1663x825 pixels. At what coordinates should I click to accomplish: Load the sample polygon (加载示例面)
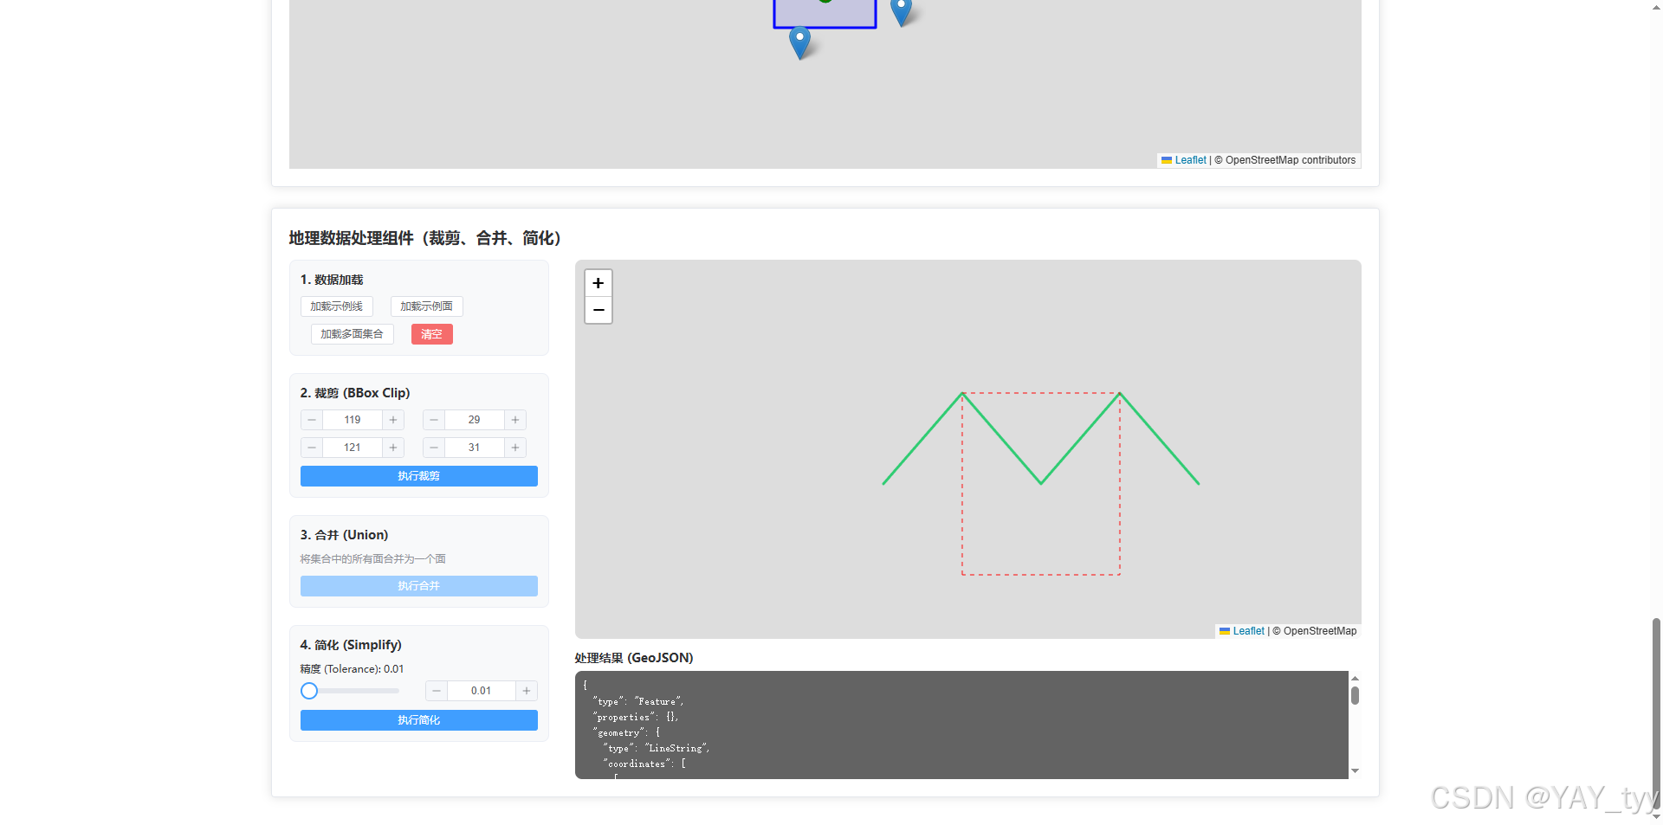427,306
